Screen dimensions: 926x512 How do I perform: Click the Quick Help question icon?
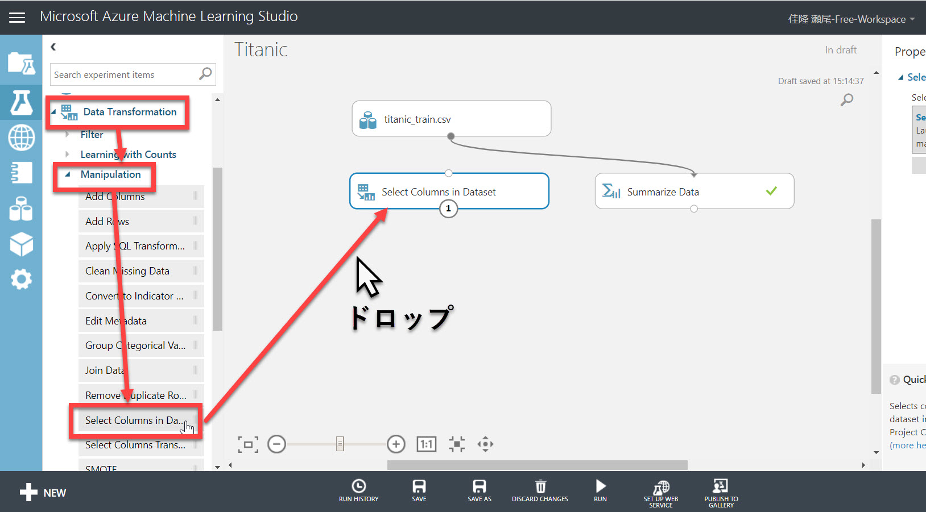point(895,380)
